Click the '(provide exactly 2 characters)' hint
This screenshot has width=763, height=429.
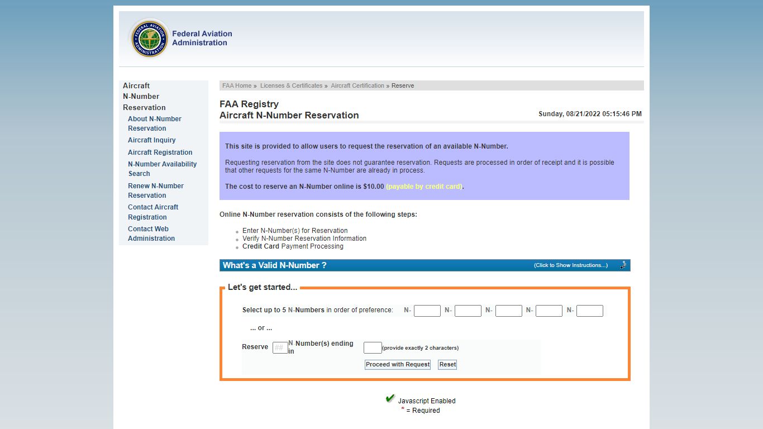(420, 348)
